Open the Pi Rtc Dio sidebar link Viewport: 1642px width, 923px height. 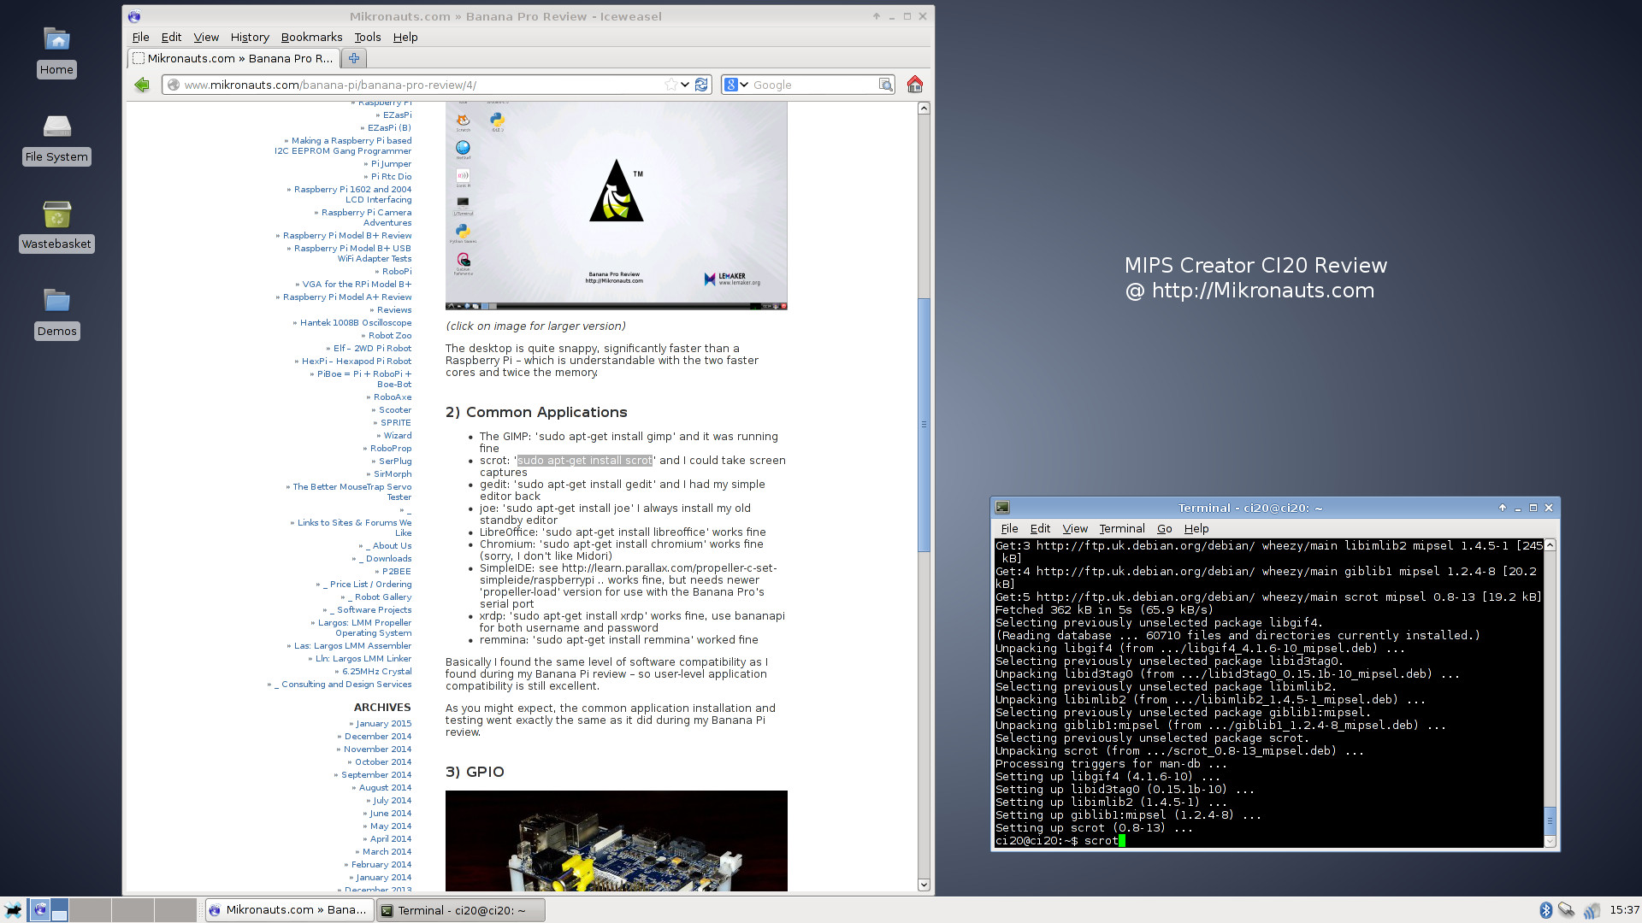[x=391, y=176]
